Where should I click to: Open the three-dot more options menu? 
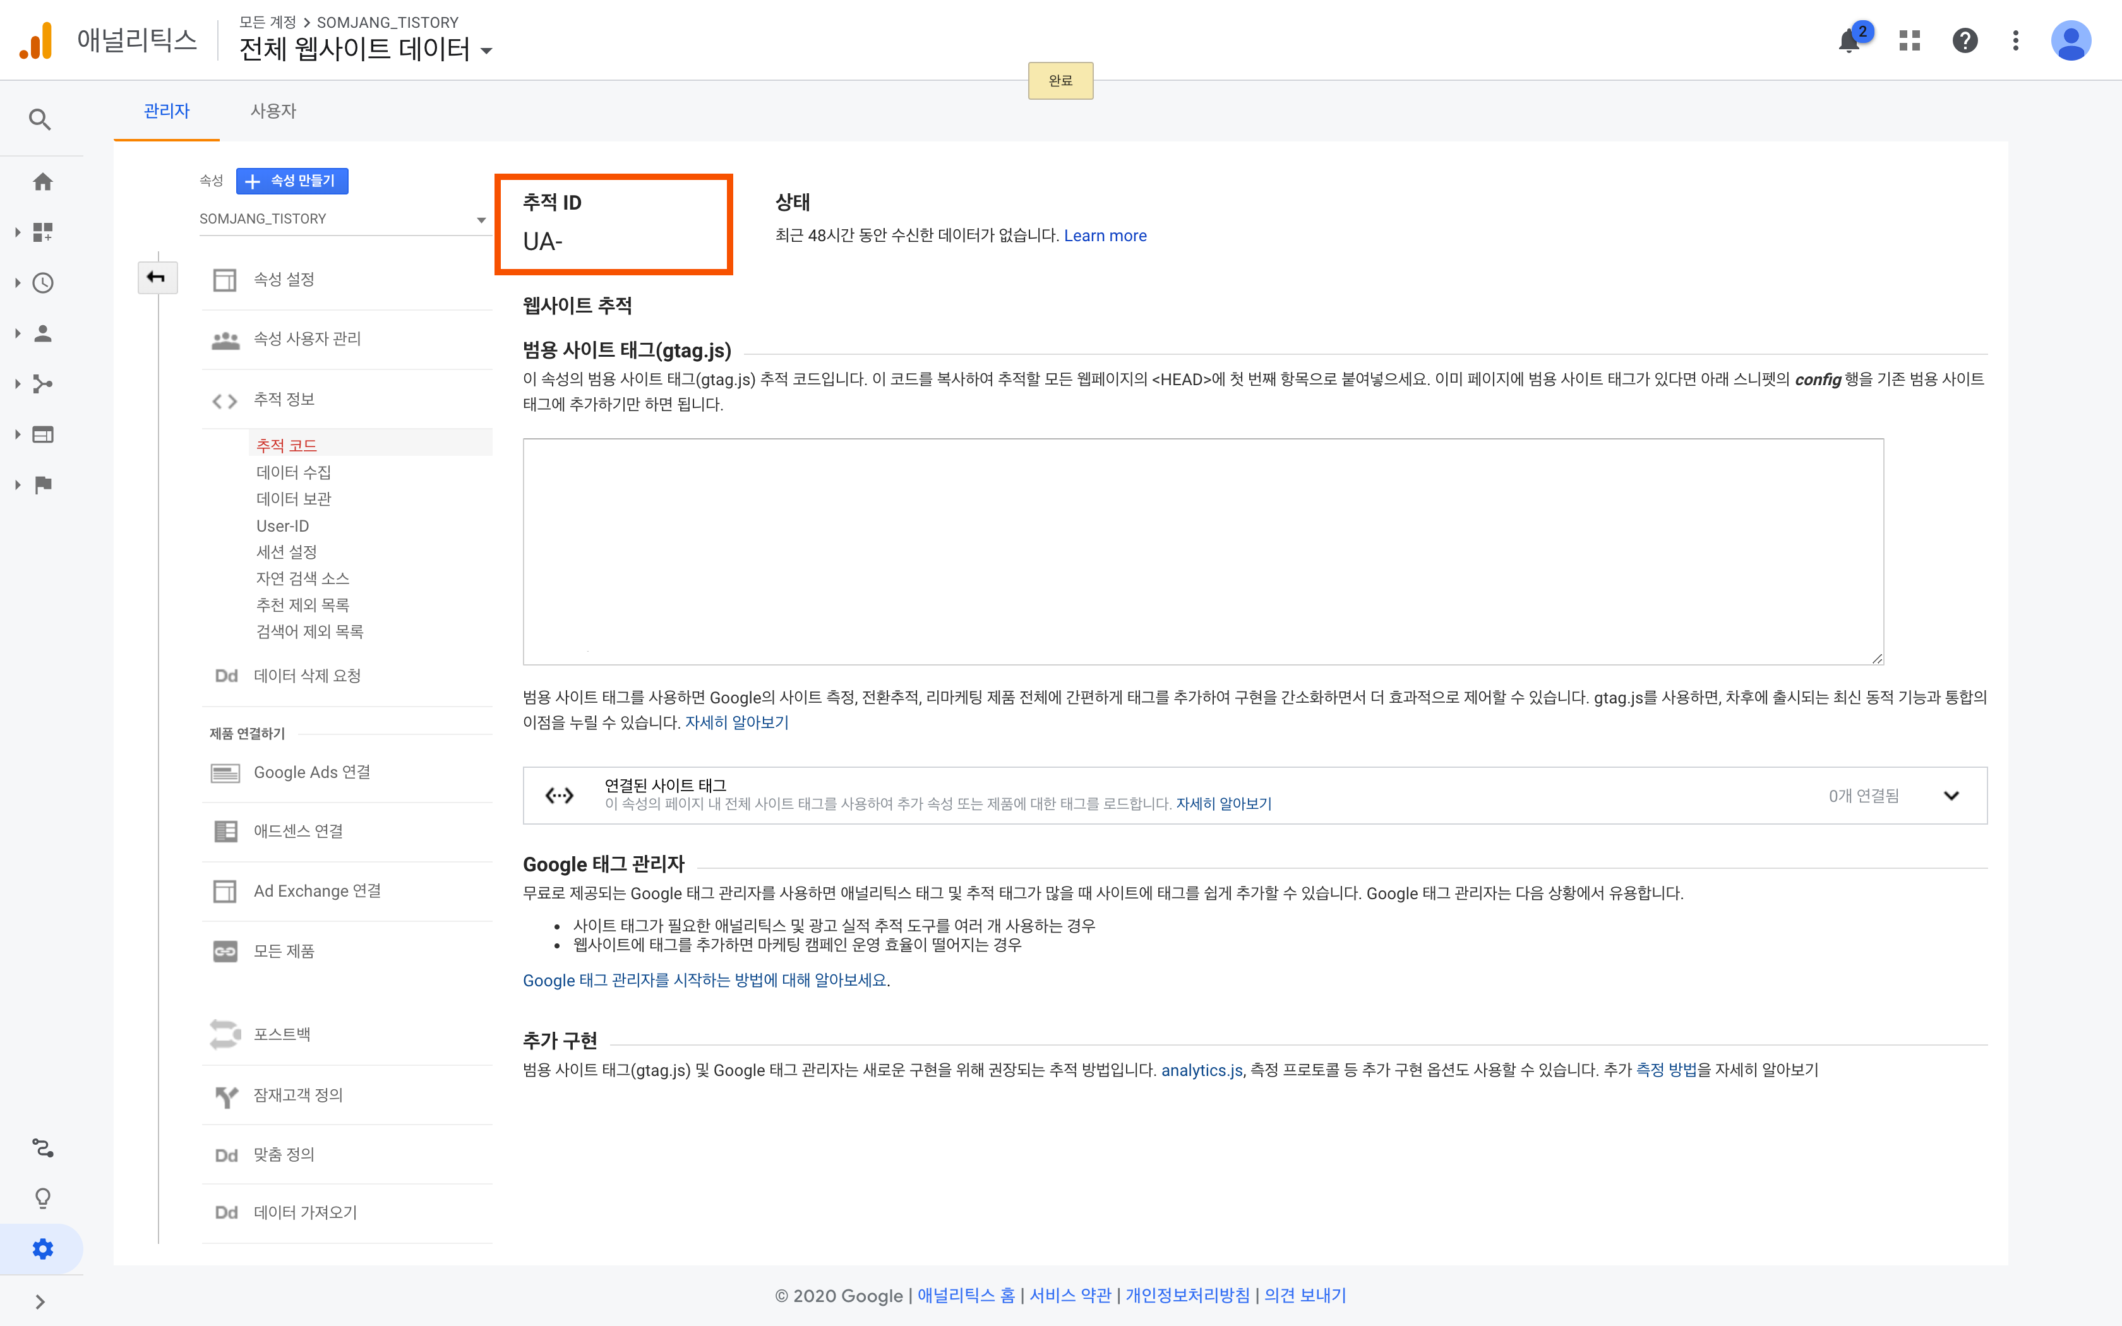point(2016,40)
